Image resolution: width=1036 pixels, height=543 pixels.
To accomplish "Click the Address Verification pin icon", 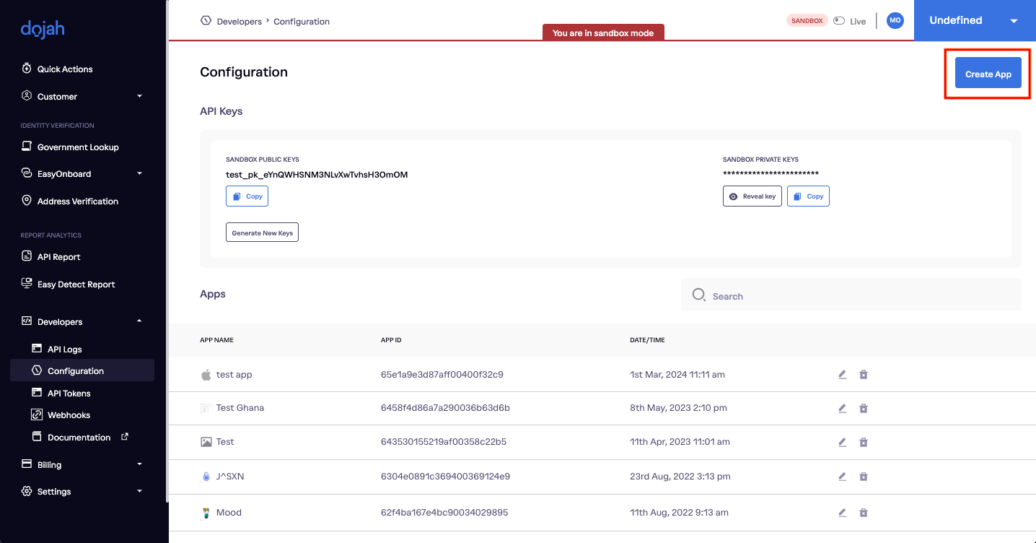I will [x=27, y=201].
